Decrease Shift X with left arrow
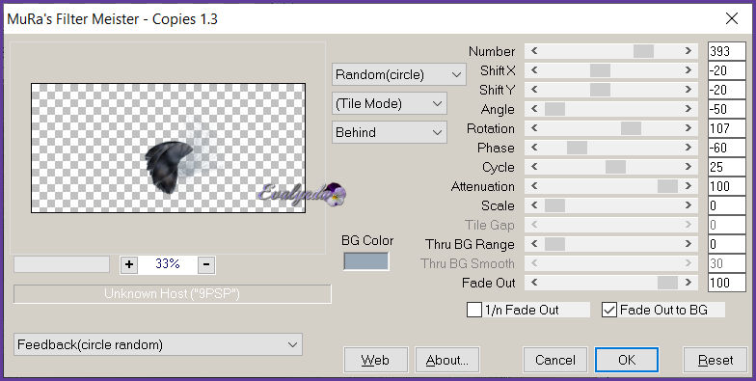The width and height of the screenshot is (756, 381). (x=534, y=70)
